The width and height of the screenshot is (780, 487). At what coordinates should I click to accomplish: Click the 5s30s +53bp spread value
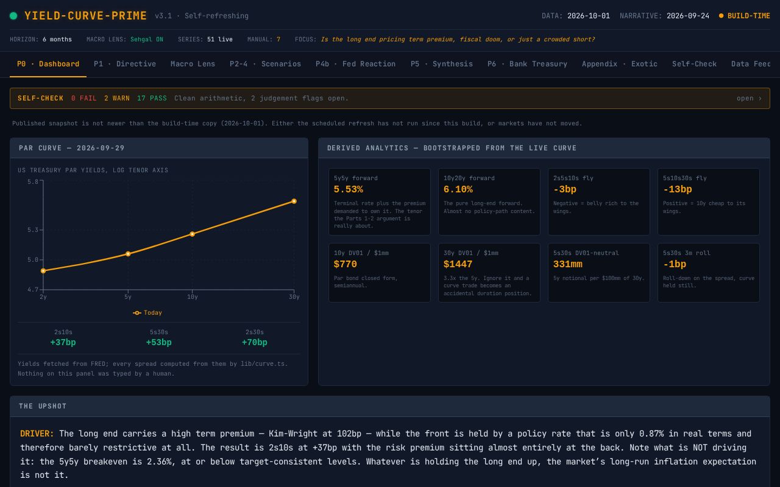[x=159, y=343]
